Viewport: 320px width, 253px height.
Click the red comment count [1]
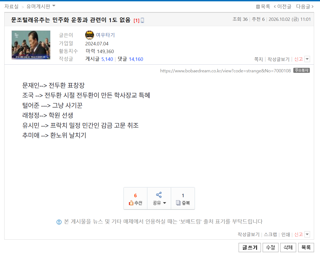click(x=136, y=21)
